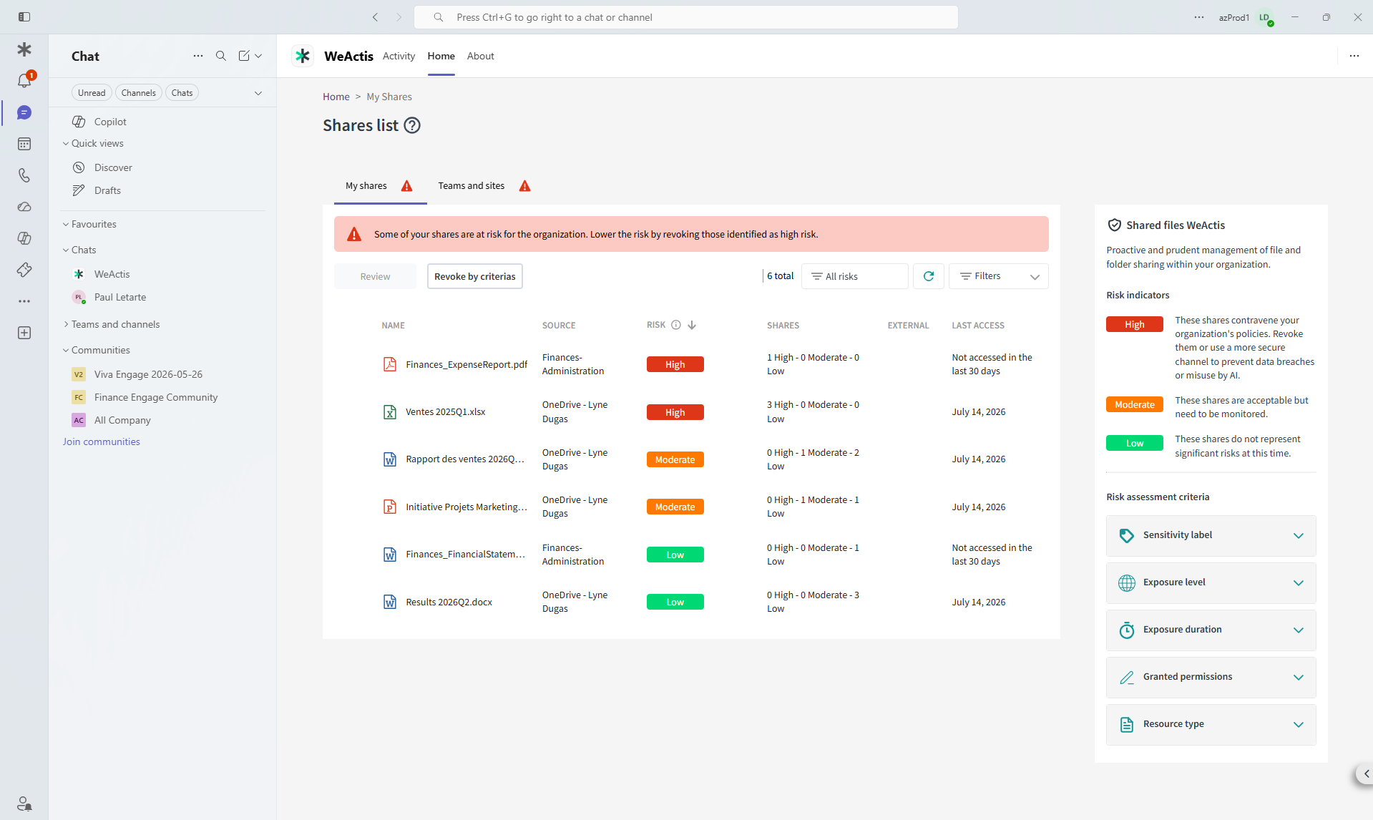Image resolution: width=1373 pixels, height=820 pixels.
Task: Search chats with the magnifier icon
Action: click(221, 56)
